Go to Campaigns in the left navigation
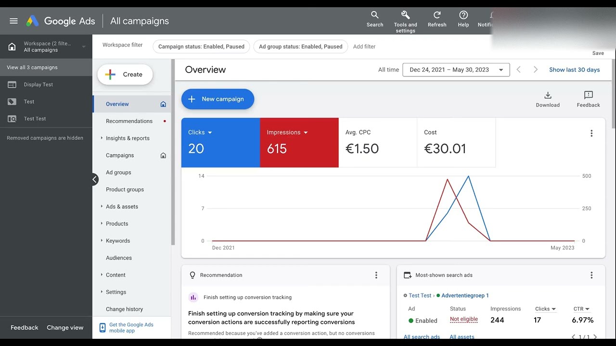Viewport: 616px width, 346px height. (x=121, y=155)
